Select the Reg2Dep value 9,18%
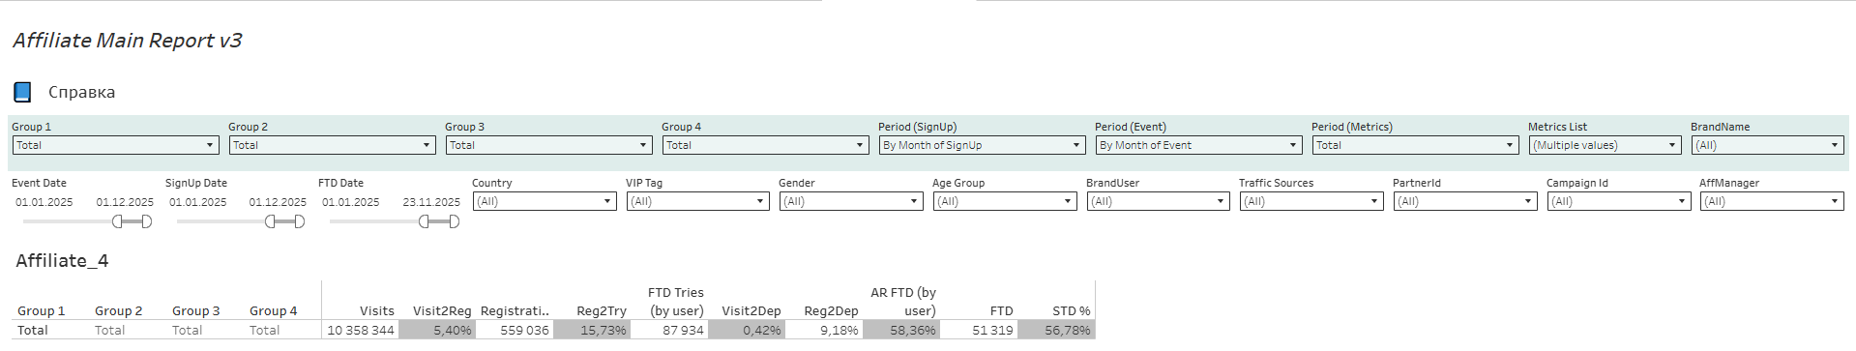The image size is (1856, 351). 840,330
